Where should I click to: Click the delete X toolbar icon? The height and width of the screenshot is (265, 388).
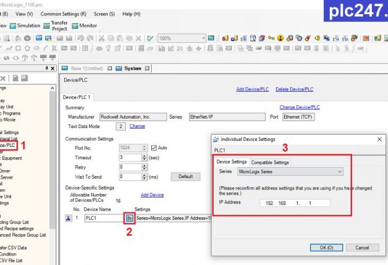(x=138, y=39)
